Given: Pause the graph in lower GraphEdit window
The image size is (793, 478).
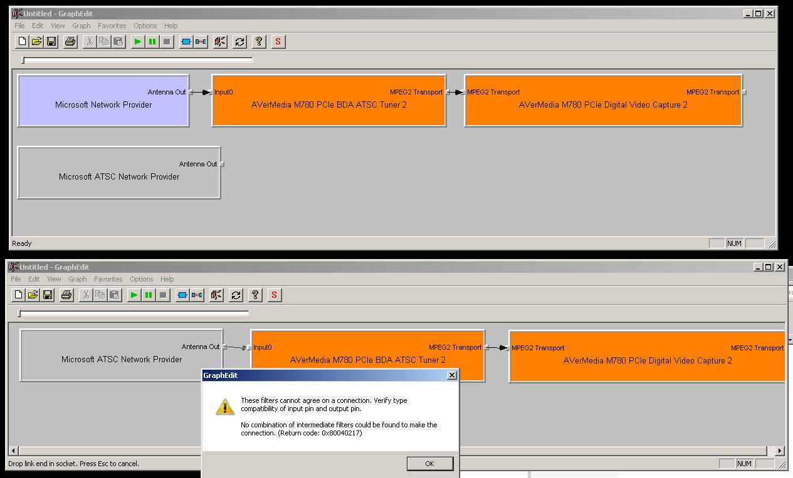Looking at the screenshot, I should coord(149,295).
